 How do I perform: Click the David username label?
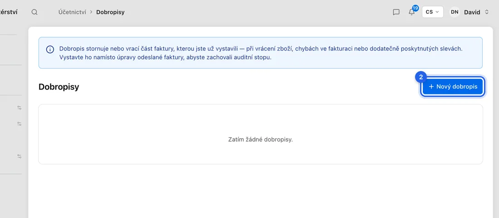point(472,12)
